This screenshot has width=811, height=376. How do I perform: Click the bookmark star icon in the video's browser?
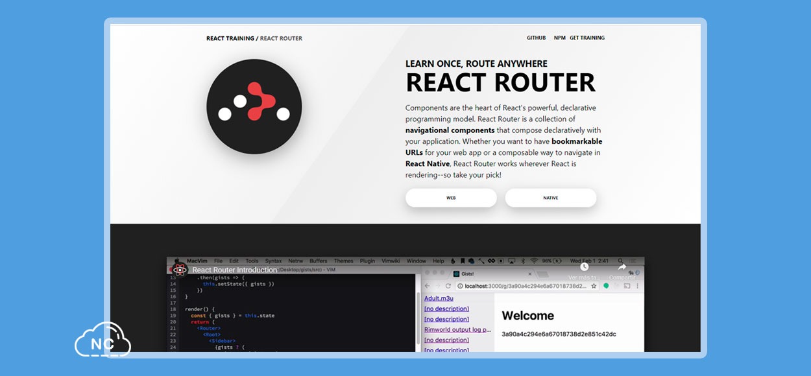pyautogui.click(x=594, y=286)
